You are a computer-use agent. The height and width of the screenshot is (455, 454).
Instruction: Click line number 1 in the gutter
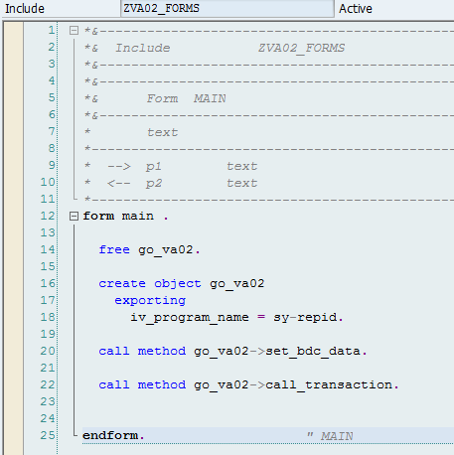52,30
